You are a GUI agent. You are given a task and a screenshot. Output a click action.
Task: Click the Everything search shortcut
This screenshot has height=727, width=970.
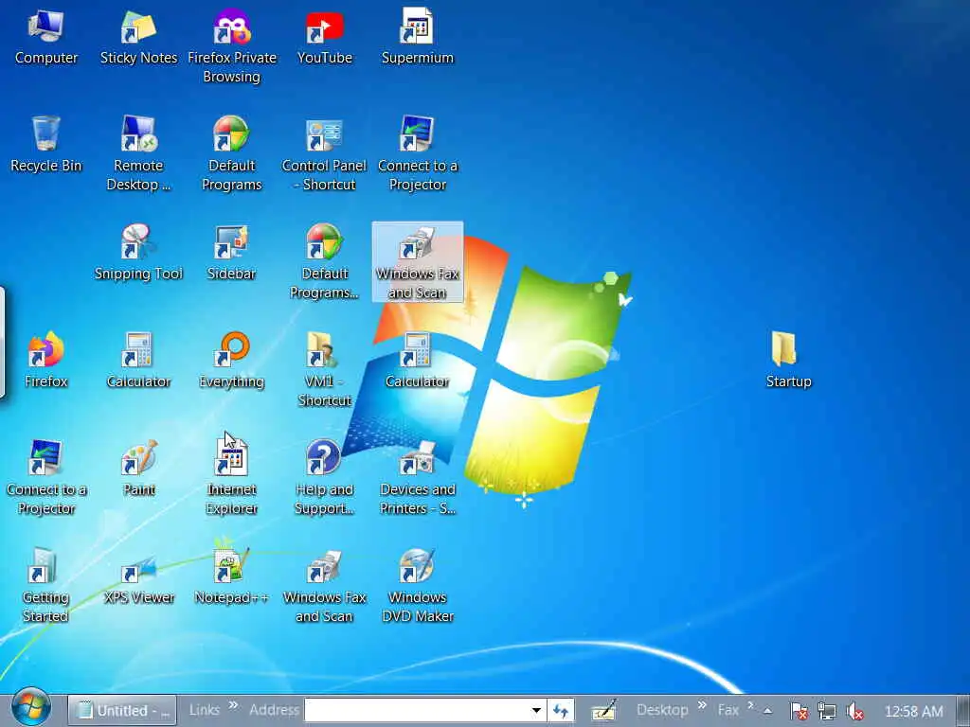231,361
